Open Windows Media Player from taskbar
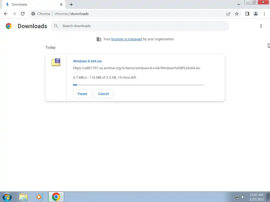The width and height of the screenshot is (270, 202). [40, 197]
